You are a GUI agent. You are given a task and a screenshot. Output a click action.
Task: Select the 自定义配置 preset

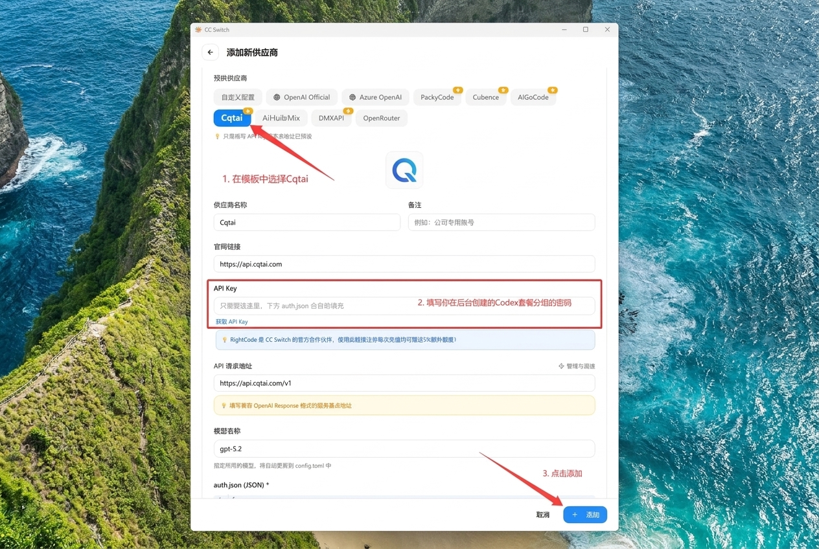[238, 97]
